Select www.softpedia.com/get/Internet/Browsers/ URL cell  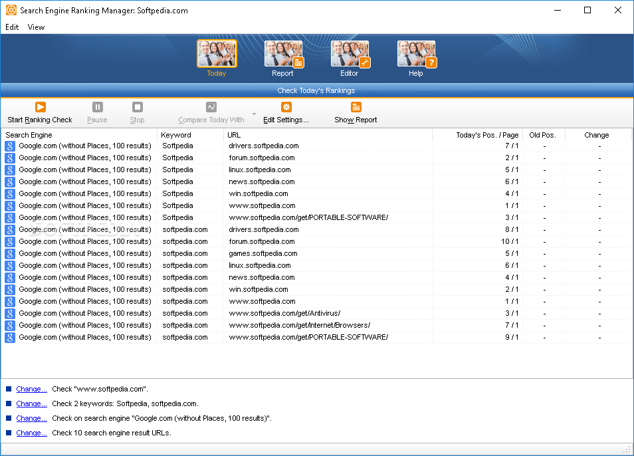300,326
